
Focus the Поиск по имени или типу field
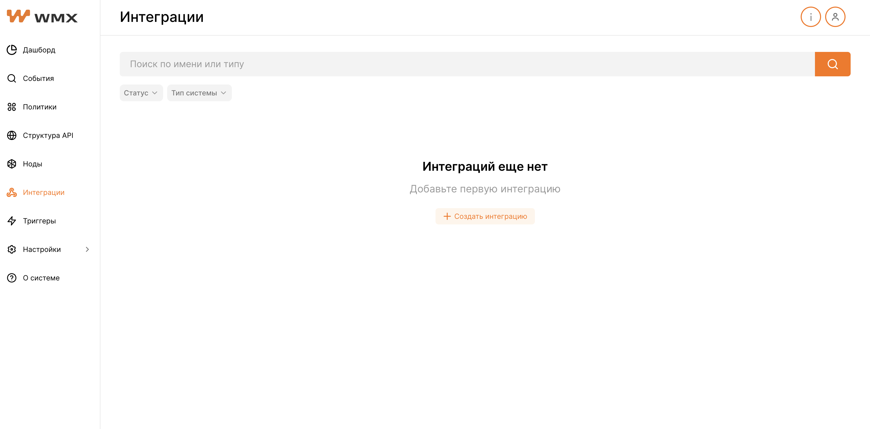coord(467,64)
